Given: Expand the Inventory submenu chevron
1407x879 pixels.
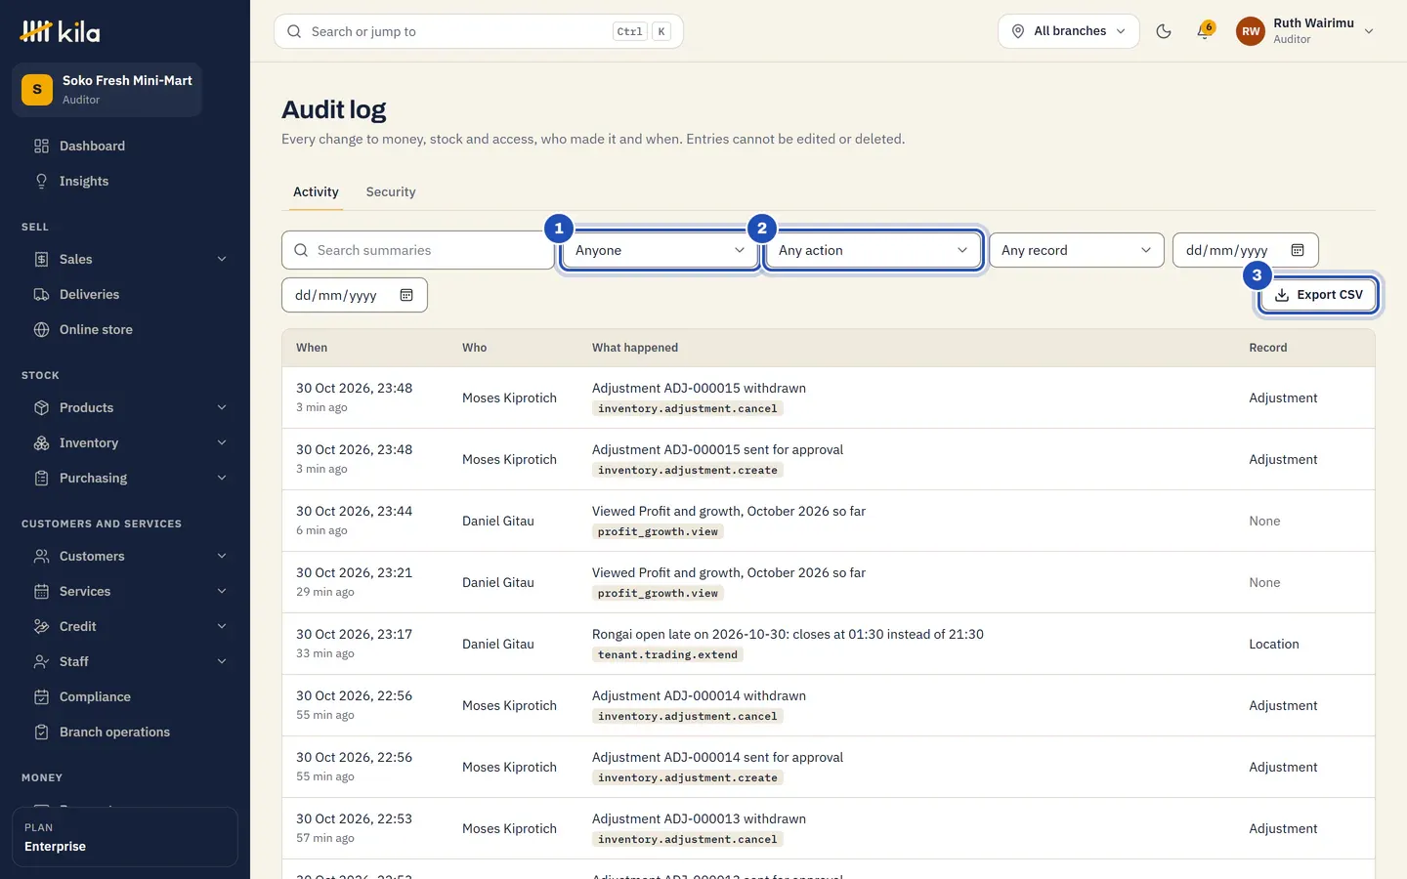Looking at the screenshot, I should (222, 442).
